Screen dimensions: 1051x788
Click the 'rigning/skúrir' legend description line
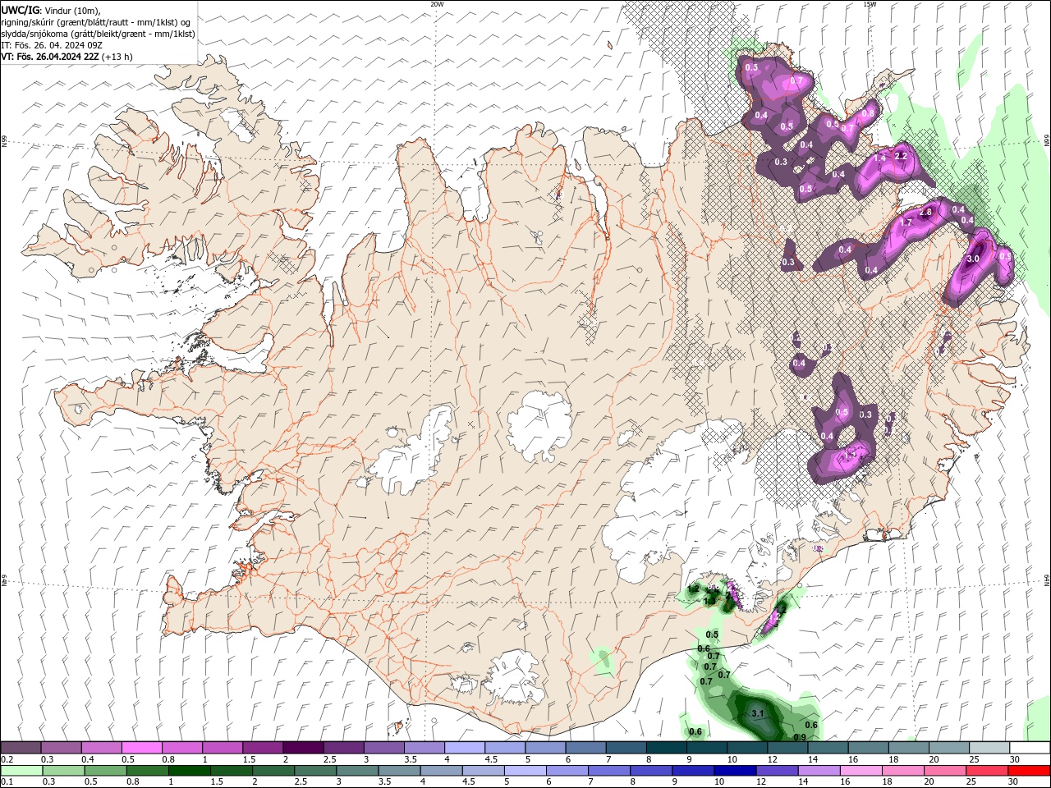(96, 22)
